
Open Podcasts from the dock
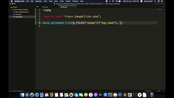[x=95, y=95]
